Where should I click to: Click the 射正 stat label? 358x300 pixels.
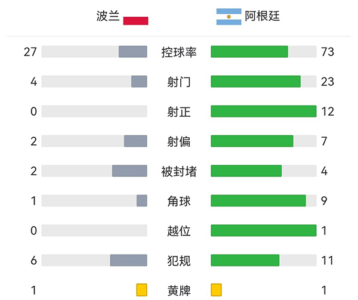point(179,112)
